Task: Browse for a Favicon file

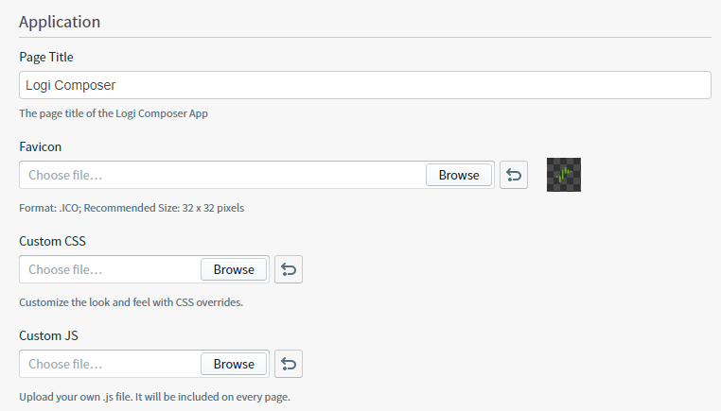Action: pos(459,175)
